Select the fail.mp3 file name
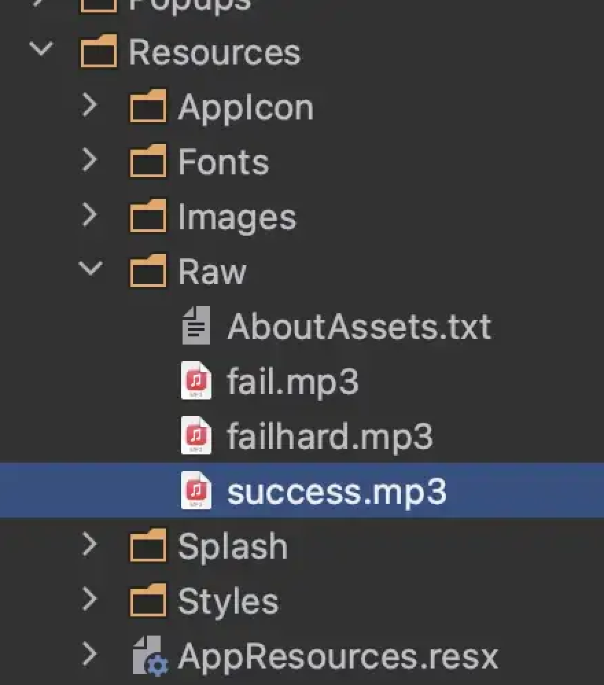 [x=292, y=382]
